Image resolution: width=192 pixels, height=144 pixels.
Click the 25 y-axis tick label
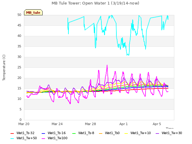(19, 67)
